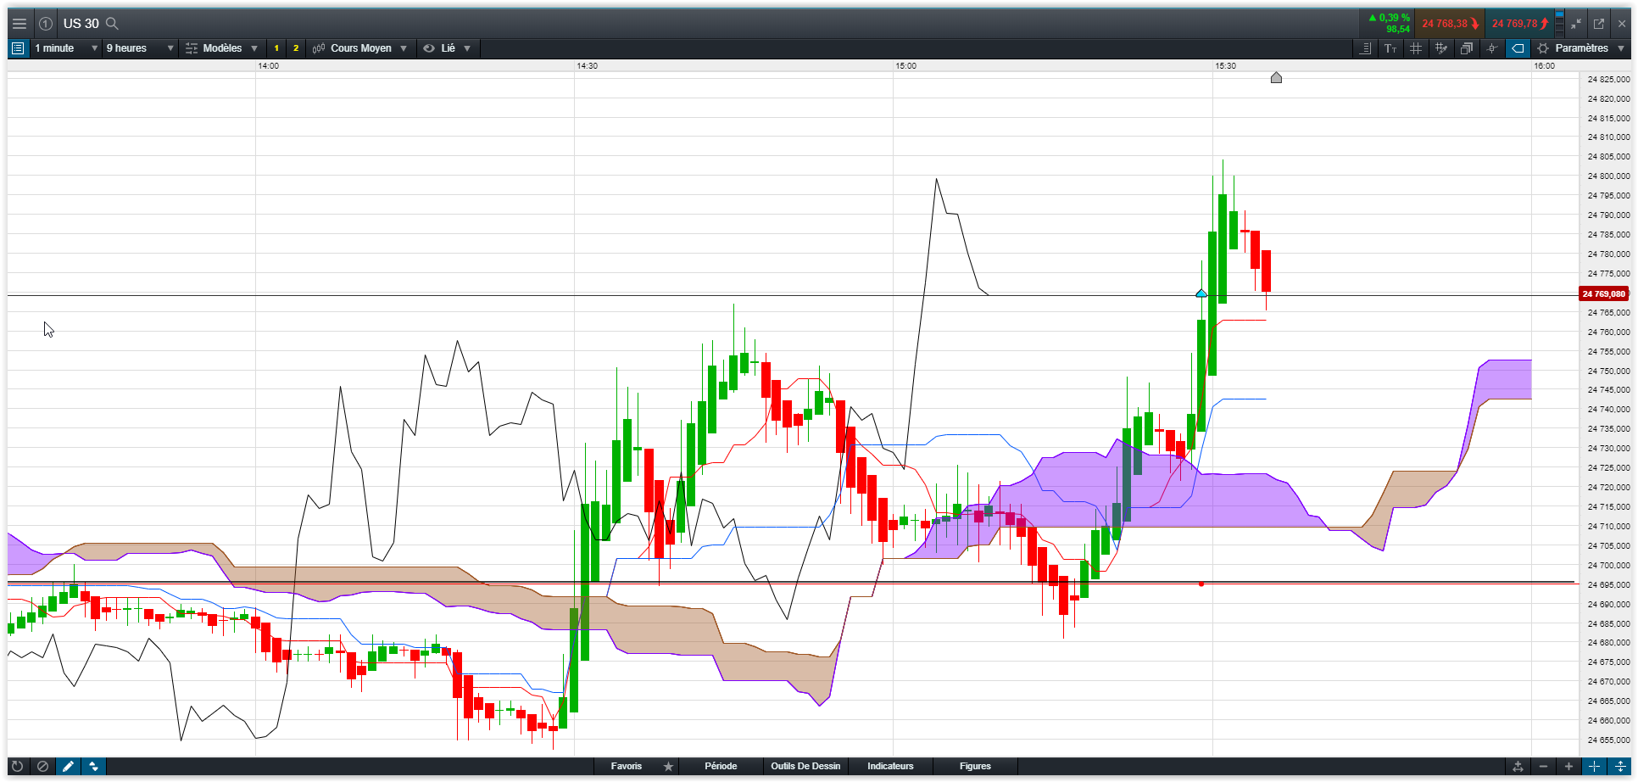Toggle the blue price label tag icon
Screen dimensions: 1638x782
point(1518,48)
